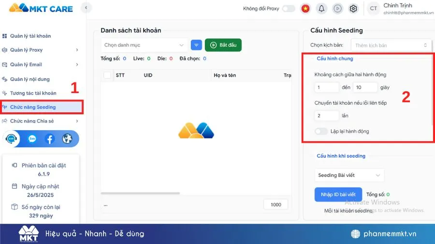The height and width of the screenshot is (244, 435).
Task: Expand the Quản lý Email chevron
Action: (x=77, y=65)
